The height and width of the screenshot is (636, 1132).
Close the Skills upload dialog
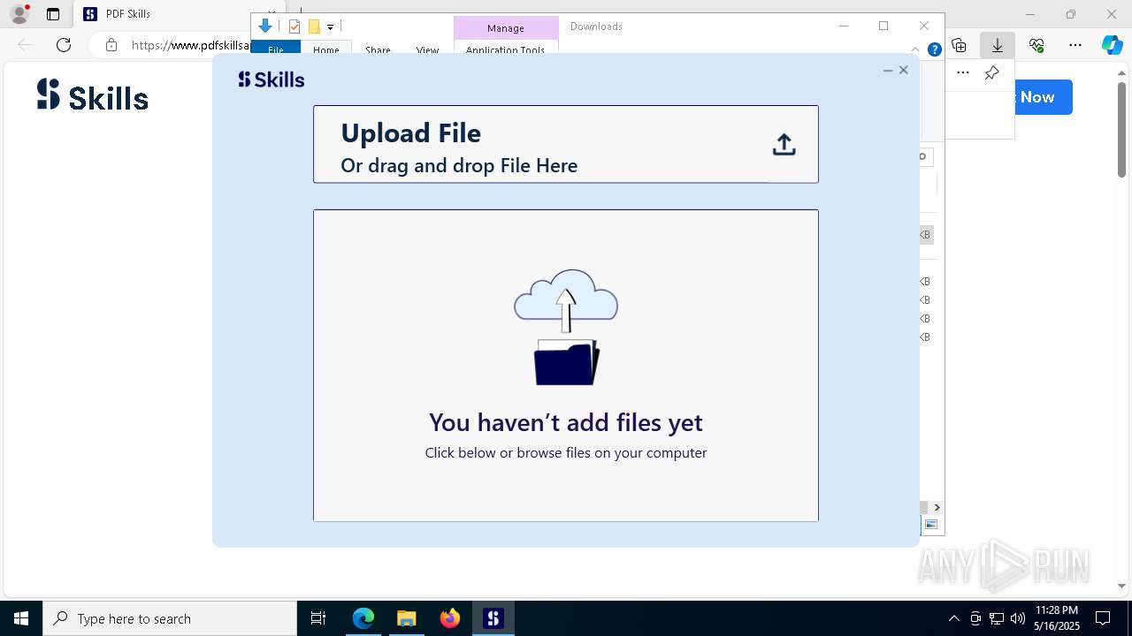click(903, 71)
